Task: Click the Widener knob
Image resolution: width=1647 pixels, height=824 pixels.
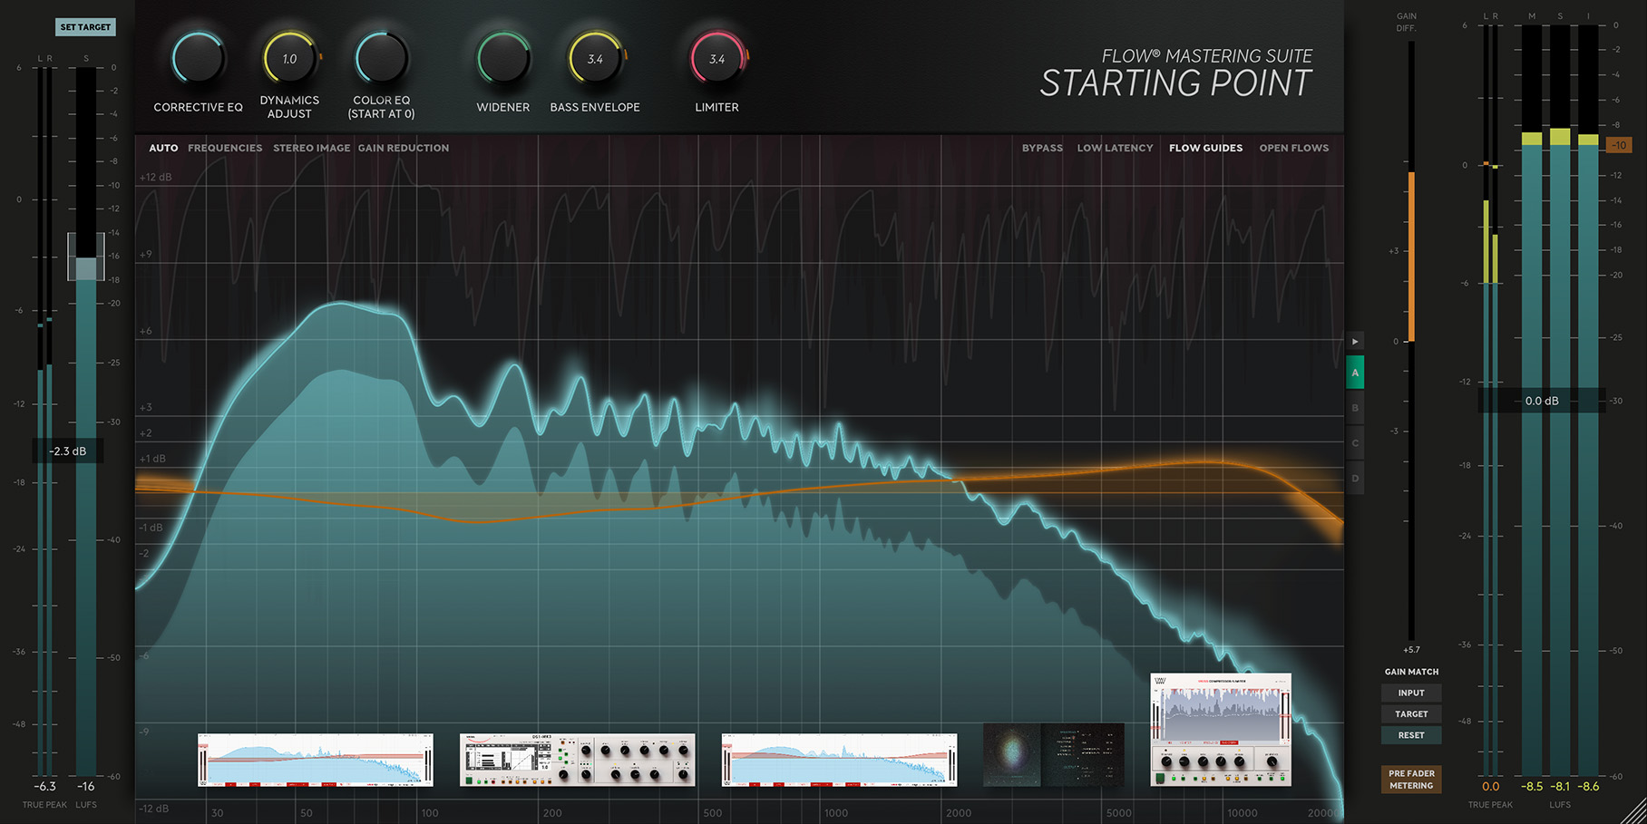Action: point(503,59)
